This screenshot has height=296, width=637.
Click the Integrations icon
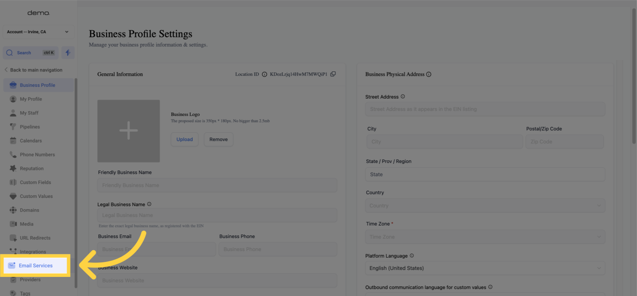(x=13, y=252)
